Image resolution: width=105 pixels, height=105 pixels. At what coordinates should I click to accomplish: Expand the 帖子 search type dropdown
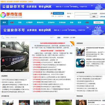(52, 38)
